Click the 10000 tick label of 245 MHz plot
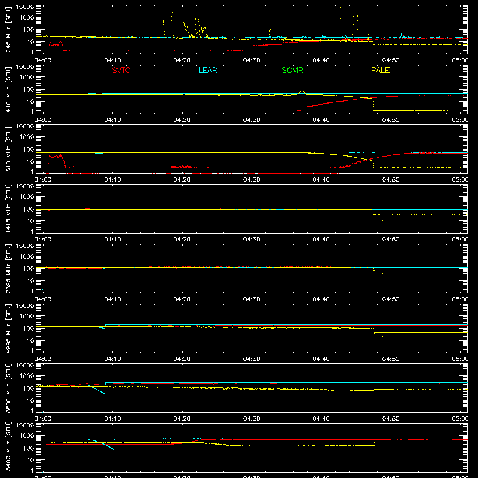 pyautogui.click(x=25, y=7)
